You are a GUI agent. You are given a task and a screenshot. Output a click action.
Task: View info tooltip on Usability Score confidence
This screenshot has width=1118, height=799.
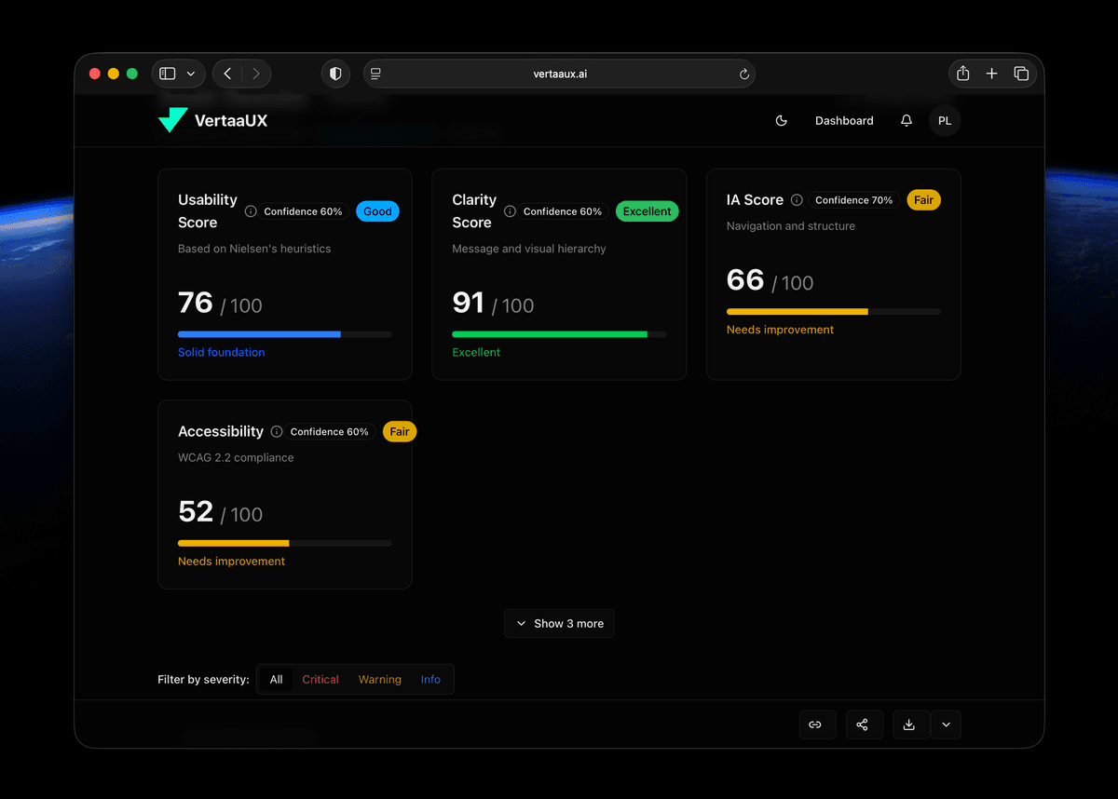tap(250, 211)
